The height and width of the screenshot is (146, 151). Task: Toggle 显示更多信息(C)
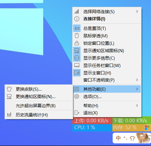[x=107, y=58]
